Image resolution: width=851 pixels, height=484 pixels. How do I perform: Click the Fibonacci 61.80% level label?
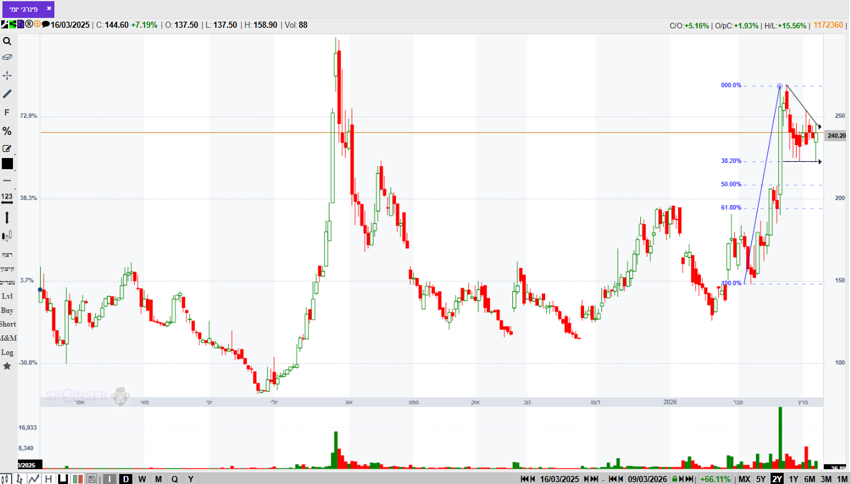(x=731, y=207)
